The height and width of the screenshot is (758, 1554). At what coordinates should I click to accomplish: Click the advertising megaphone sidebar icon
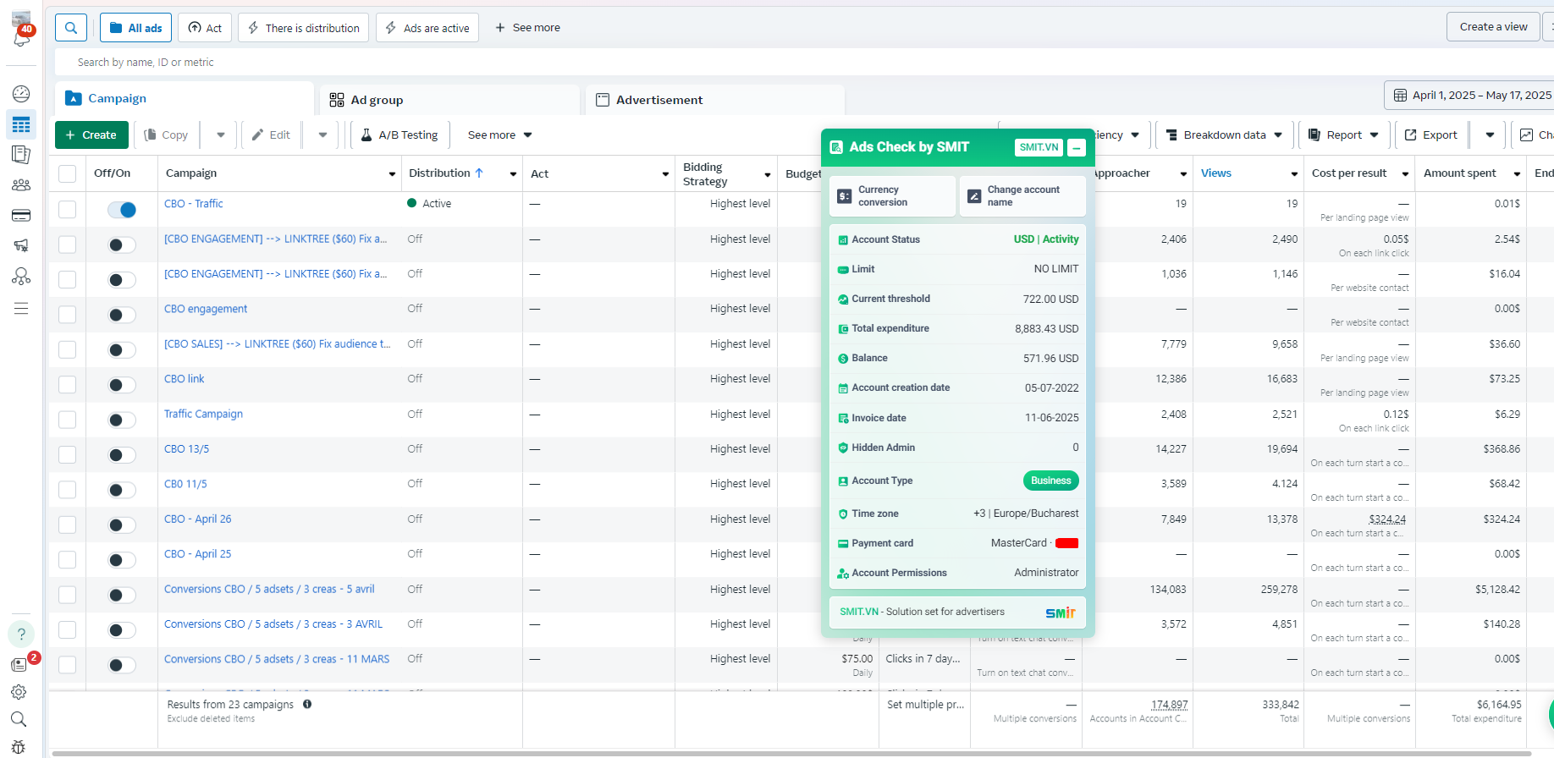click(21, 245)
